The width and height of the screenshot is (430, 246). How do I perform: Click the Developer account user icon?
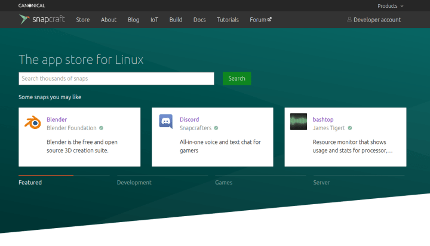[x=349, y=20]
